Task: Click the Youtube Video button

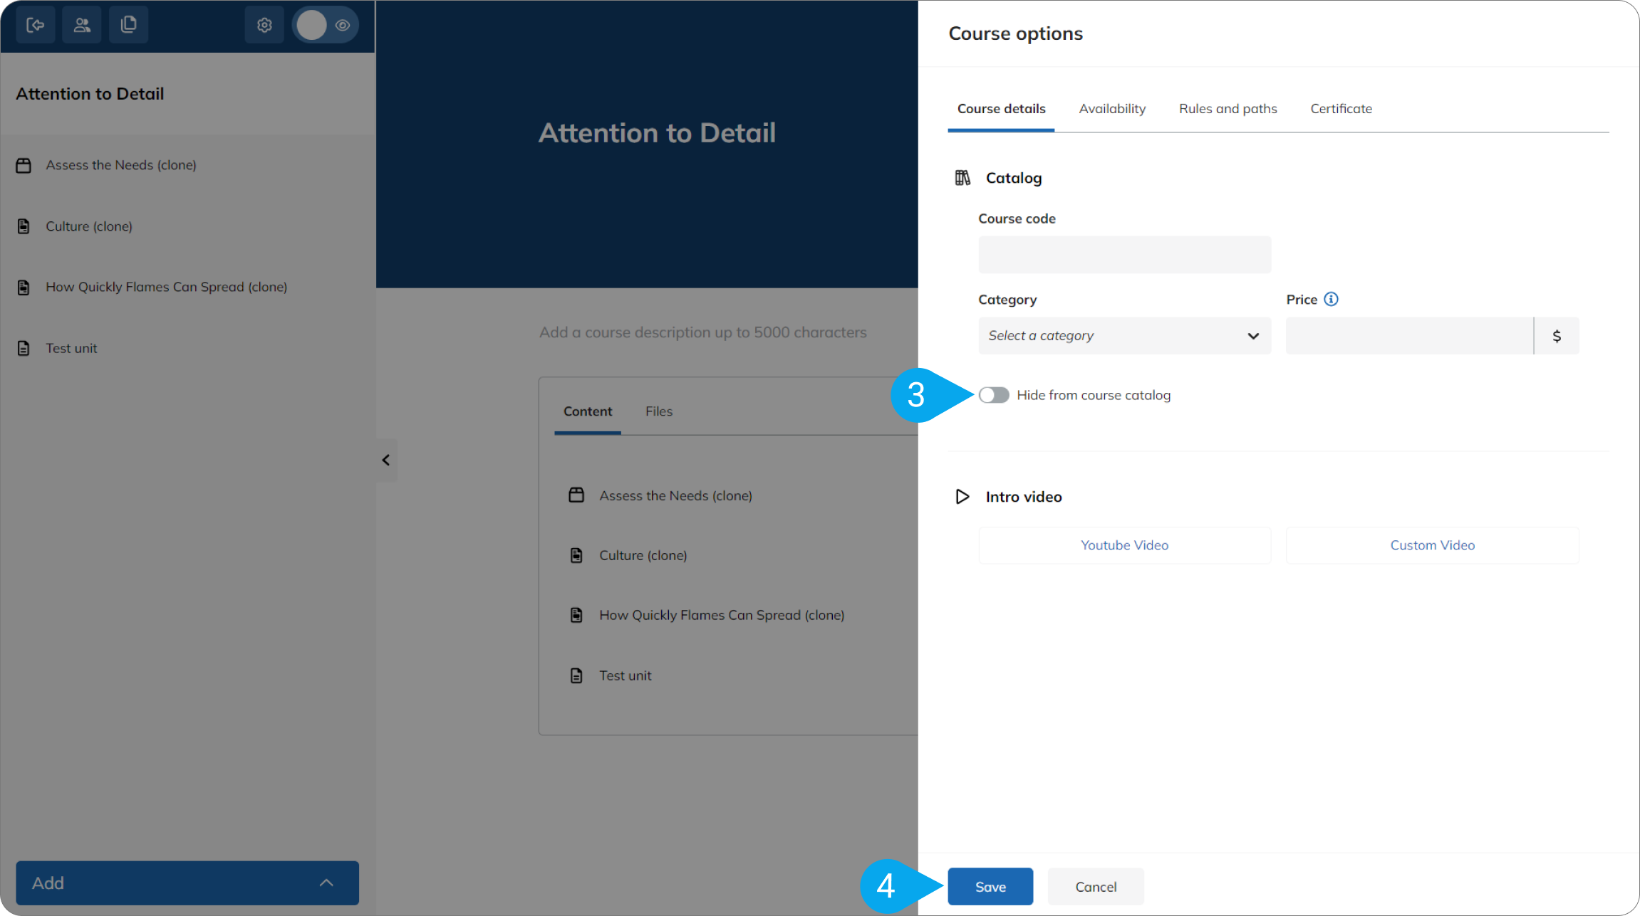Action: pos(1124,545)
